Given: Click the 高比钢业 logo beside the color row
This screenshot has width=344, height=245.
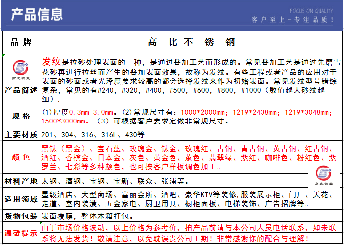Looking at the screenshot, I should [324, 176].
